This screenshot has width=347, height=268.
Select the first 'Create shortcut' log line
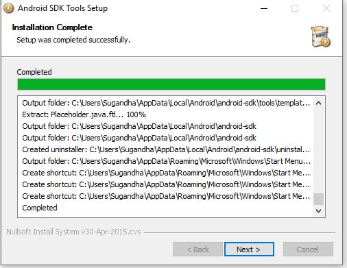166,173
